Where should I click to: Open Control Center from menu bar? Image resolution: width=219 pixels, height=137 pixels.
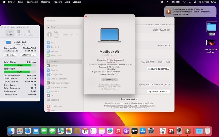click(195, 2)
